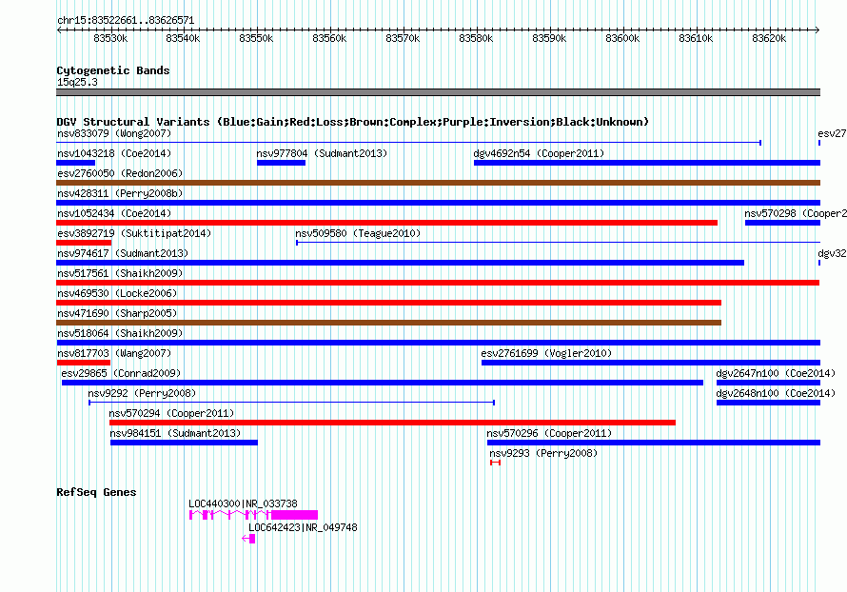The height and width of the screenshot is (592, 847).
Task: Select the esv2760050 brown complex bar
Action: (x=438, y=183)
